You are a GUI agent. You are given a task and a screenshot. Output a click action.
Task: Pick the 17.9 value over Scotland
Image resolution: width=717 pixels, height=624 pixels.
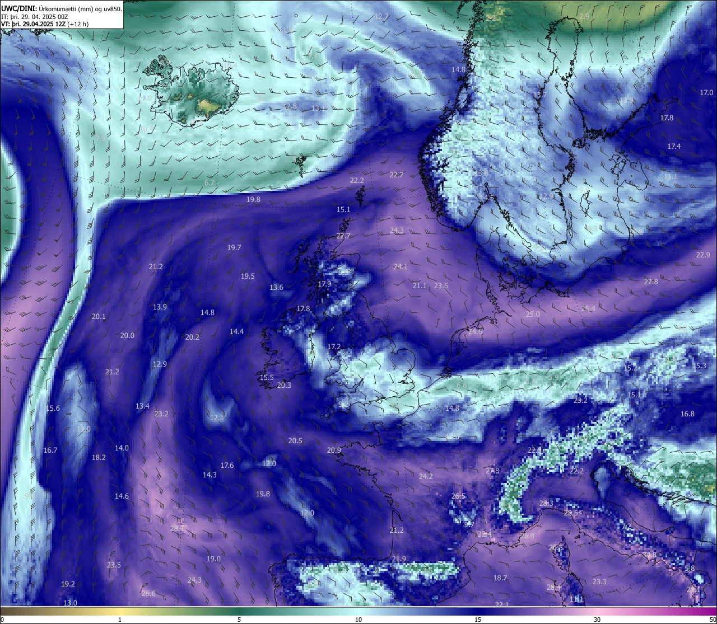pos(324,284)
